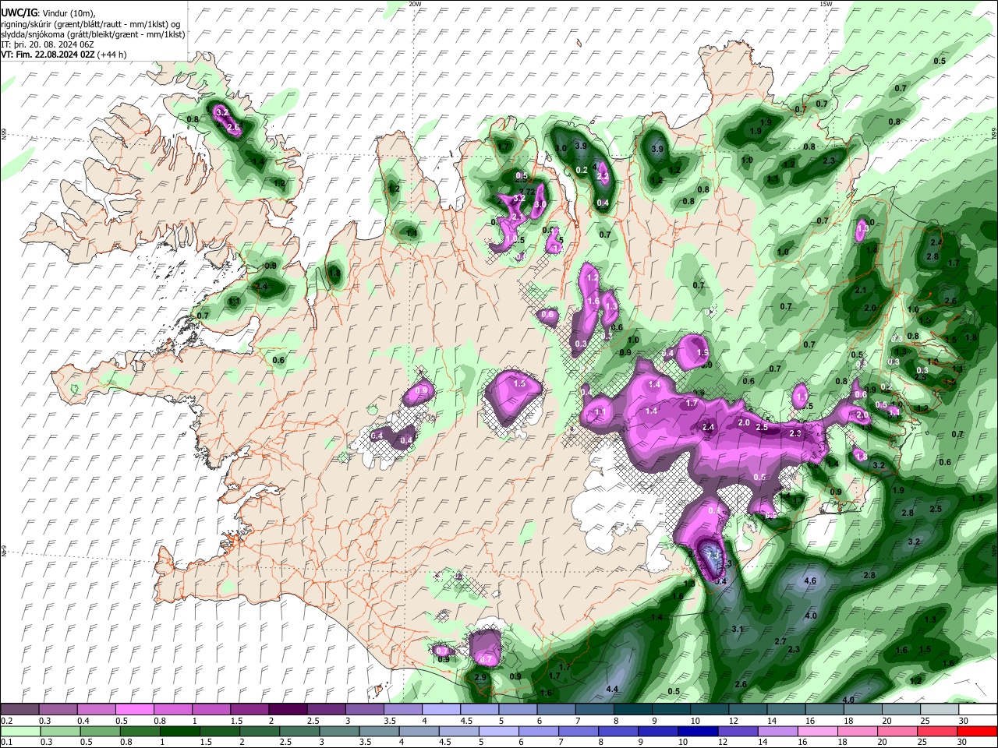This screenshot has height=748, width=998.
Task: Click the precipitation value '4.4' near the bottom edge
Action: pos(612,689)
